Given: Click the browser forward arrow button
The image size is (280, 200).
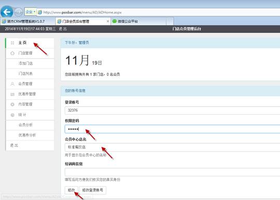Looking at the screenshot, I should click(x=18, y=12).
